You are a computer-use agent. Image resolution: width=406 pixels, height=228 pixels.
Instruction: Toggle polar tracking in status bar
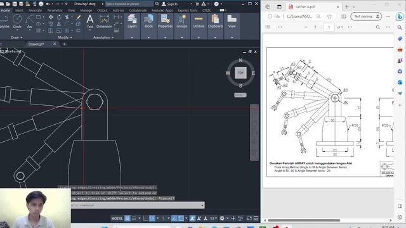[x=152, y=218]
